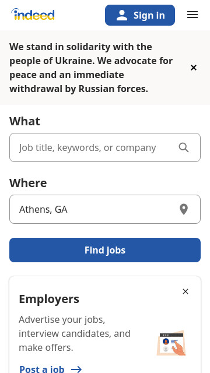Click the Find jobs button
Viewport: 210px width, 373px height.
coord(105,250)
